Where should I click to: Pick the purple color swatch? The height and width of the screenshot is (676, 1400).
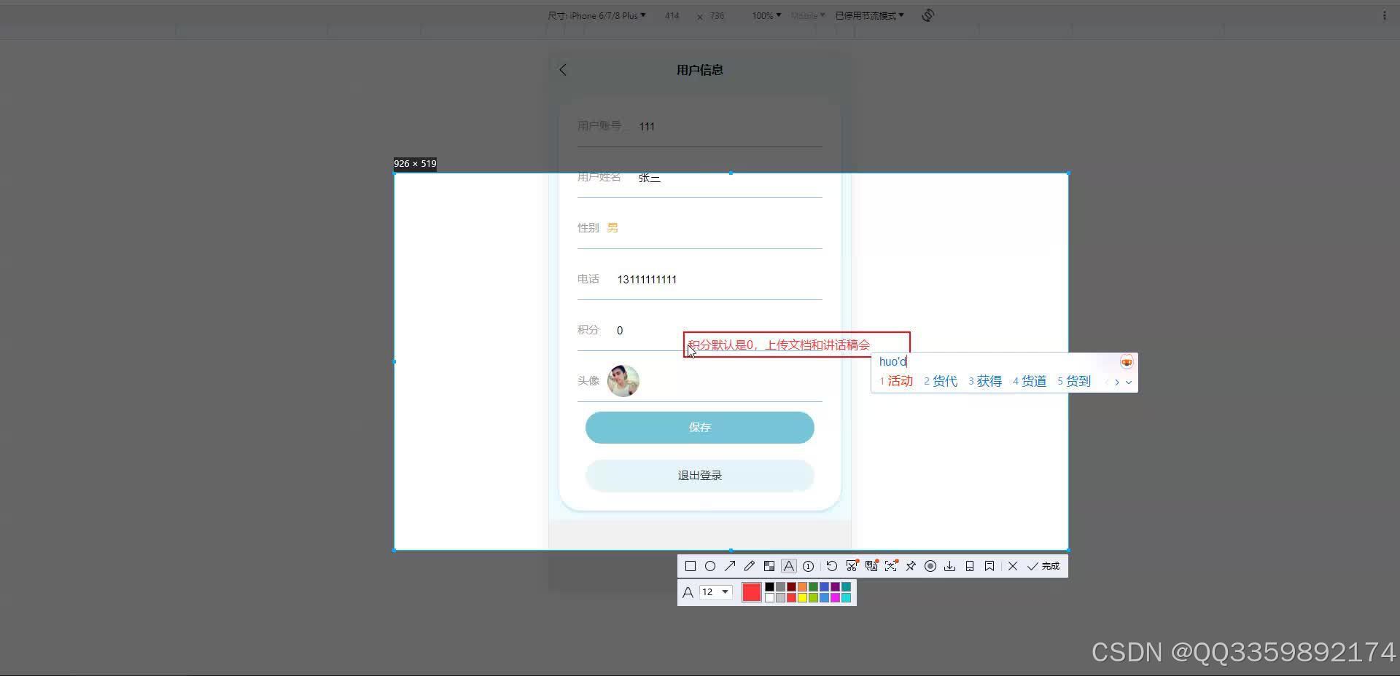tap(835, 587)
